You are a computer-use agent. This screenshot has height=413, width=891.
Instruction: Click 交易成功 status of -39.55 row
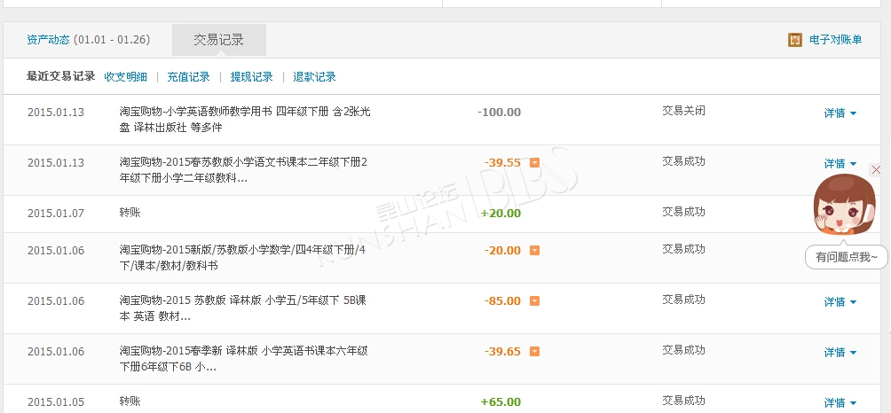point(683,161)
